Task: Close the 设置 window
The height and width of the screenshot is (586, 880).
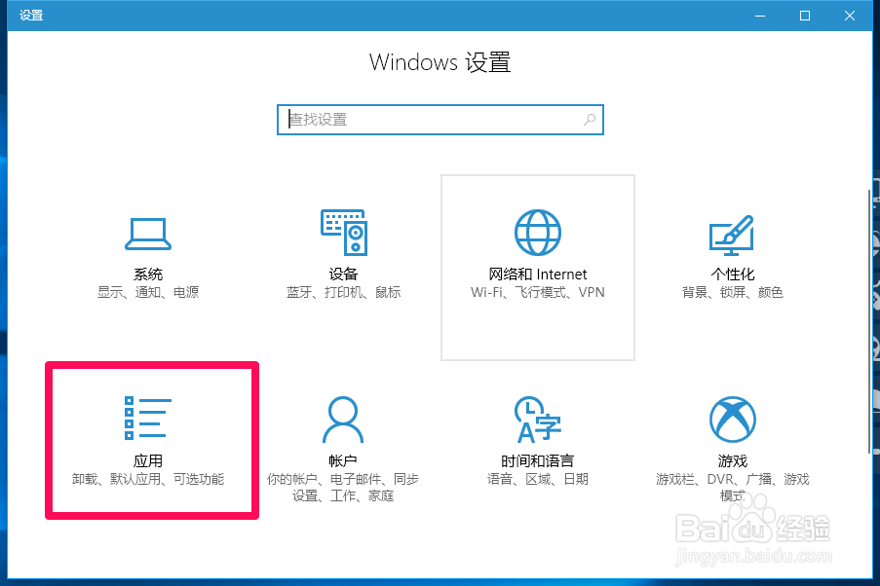Action: point(850,16)
